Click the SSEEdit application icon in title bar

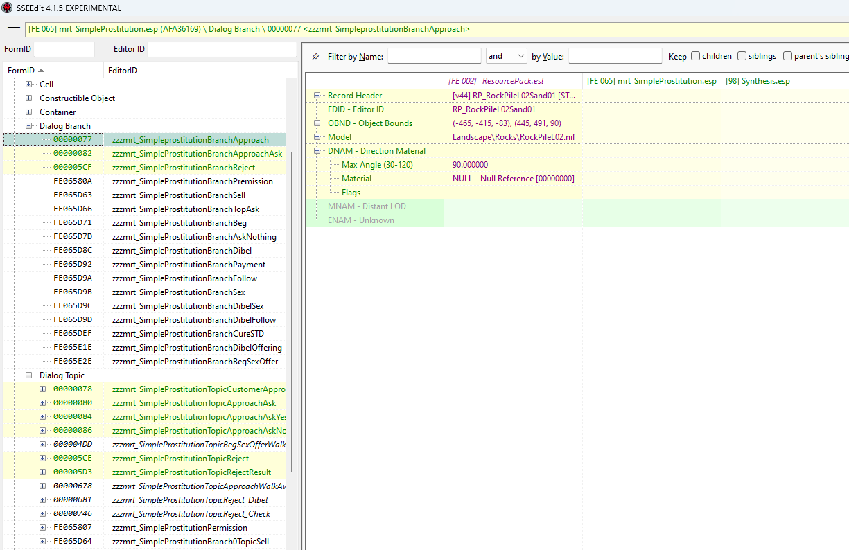7,8
